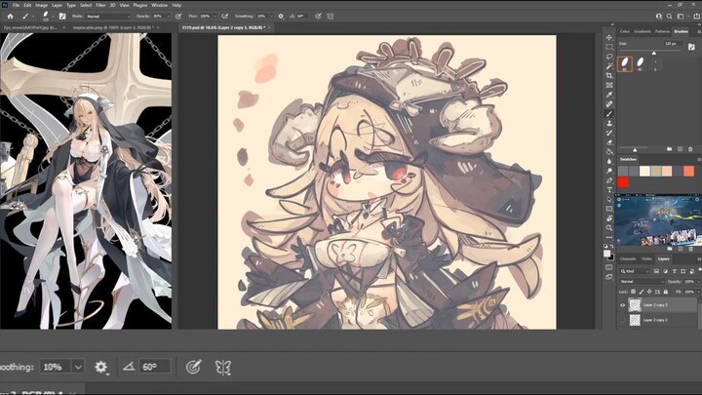Click the red swatch in the Swatches panel
Viewport: 702px width, 395px height.
tap(623, 181)
